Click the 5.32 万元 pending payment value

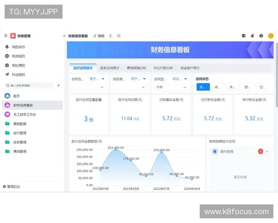click(x=254, y=118)
